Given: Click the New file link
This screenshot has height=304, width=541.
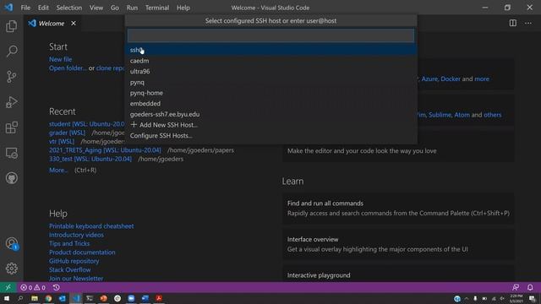Looking at the screenshot, I should tap(60, 59).
